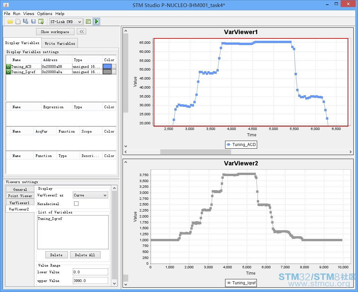Open the VarViewer2 display type Curve dropdown
The image size is (358, 292).
click(91, 195)
